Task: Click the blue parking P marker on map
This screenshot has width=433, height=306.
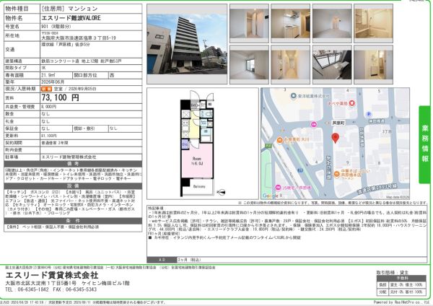Action: coord(368,114)
